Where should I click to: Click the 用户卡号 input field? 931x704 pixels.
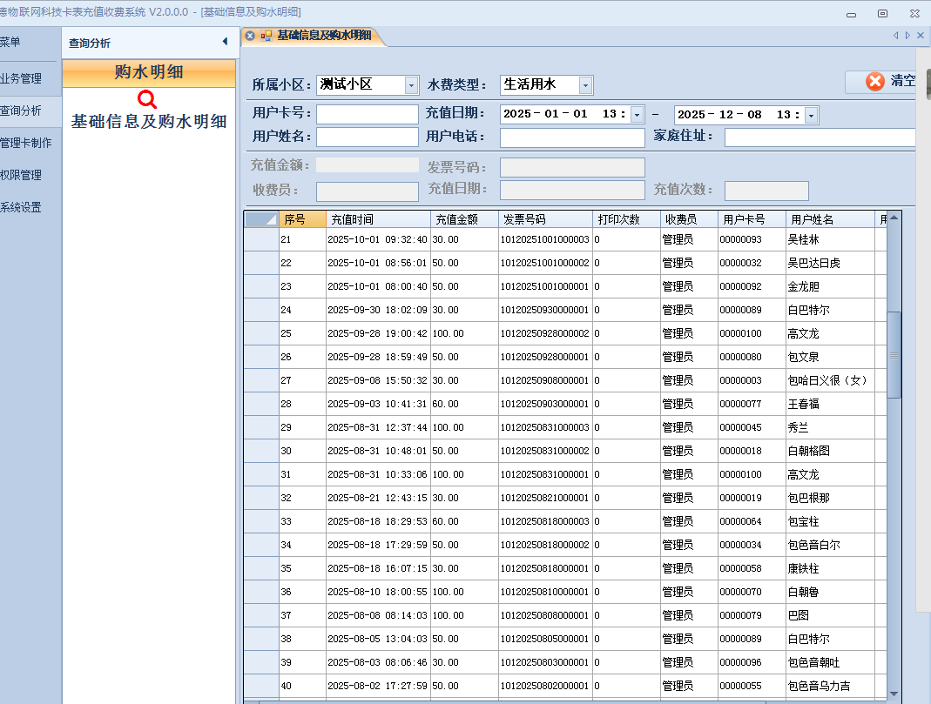(x=367, y=115)
